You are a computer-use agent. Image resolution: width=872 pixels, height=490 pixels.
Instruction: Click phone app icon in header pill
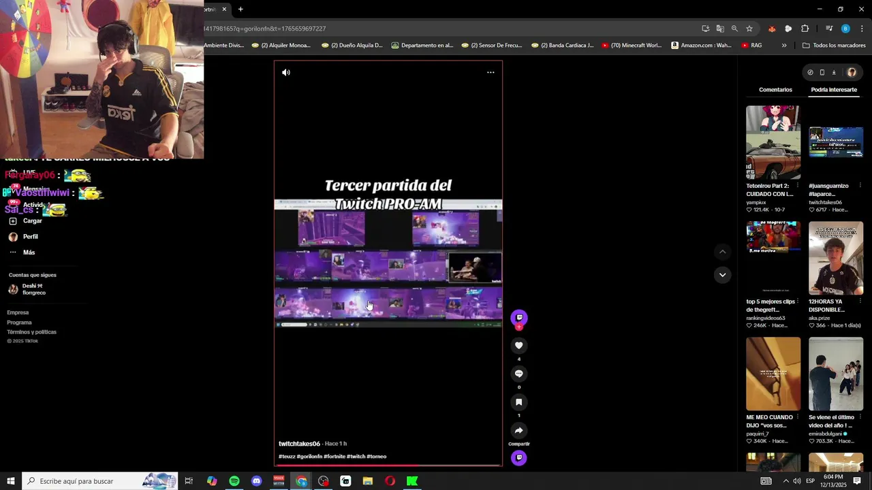pyautogui.click(x=822, y=72)
